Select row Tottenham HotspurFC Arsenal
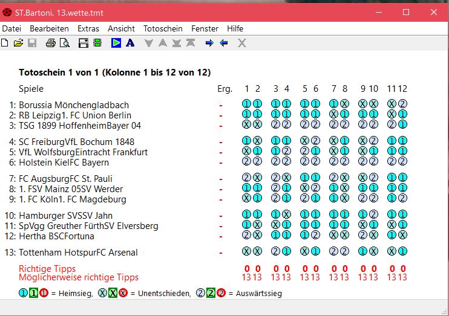 click(x=78, y=253)
